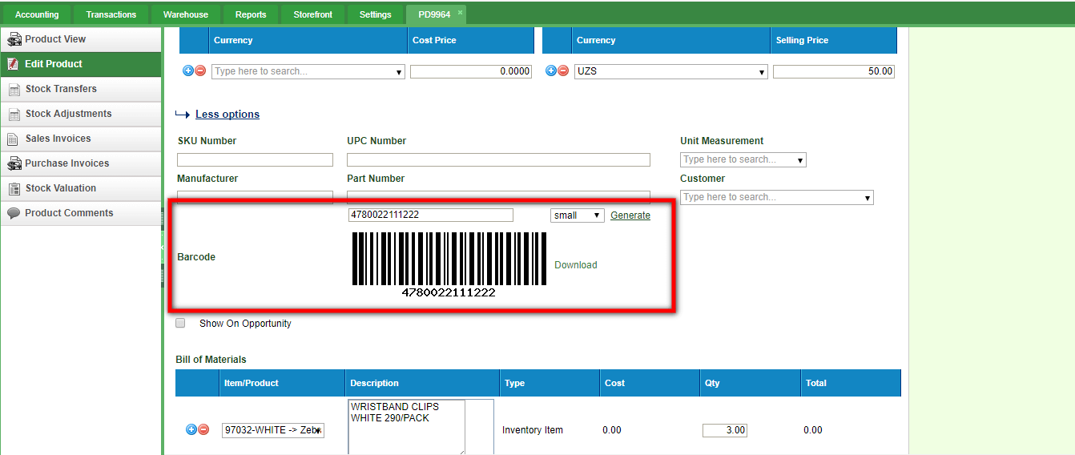Go to Product View in sidebar
The image size is (1075, 455).
tap(81, 39)
